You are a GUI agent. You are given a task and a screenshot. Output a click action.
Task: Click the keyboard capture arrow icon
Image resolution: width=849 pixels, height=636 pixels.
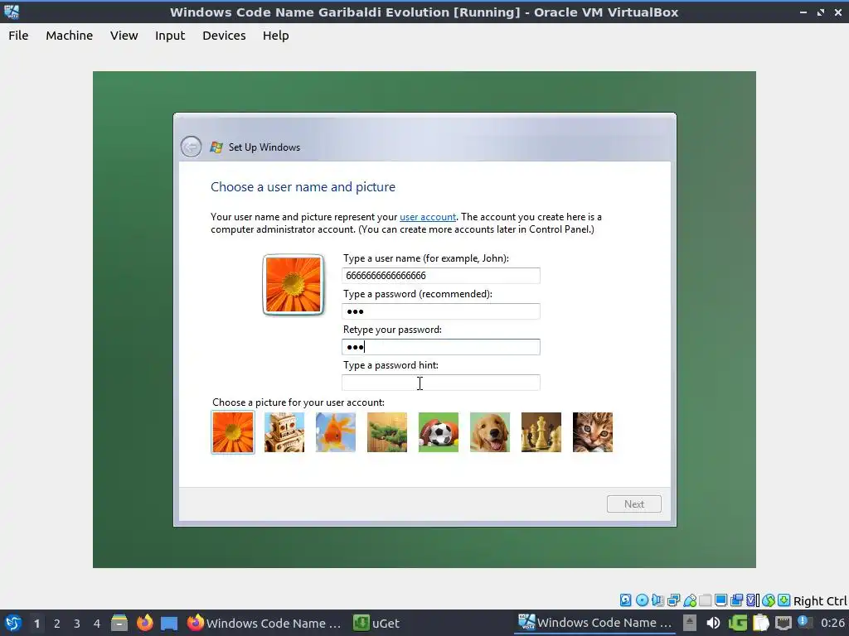pyautogui.click(x=784, y=600)
